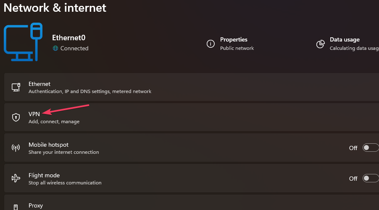The image size is (379, 210).
Task: Click the Properties info circle icon
Action: [211, 44]
